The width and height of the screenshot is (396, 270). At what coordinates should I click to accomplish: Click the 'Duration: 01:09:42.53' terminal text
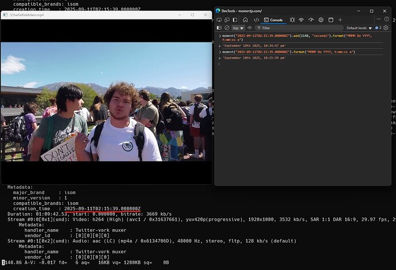(38, 214)
